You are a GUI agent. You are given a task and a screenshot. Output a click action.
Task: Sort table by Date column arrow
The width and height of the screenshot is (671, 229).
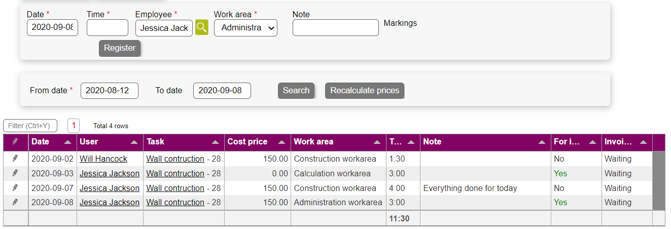click(67, 142)
